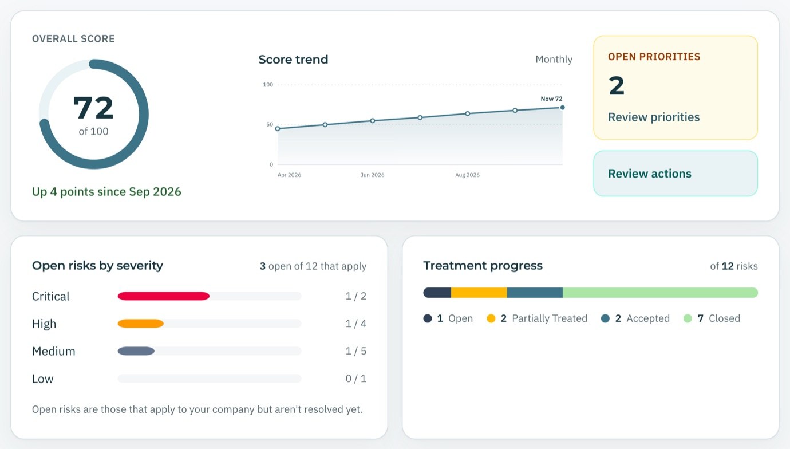Click the Aug 2026 axis label
Viewport: 790px width, 449px height.
click(468, 175)
